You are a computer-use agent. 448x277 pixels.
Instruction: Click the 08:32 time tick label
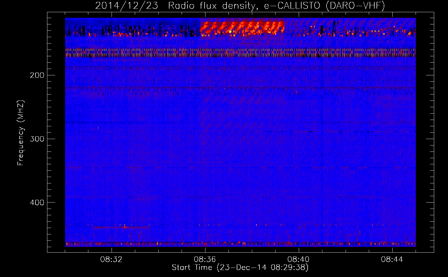111,260
